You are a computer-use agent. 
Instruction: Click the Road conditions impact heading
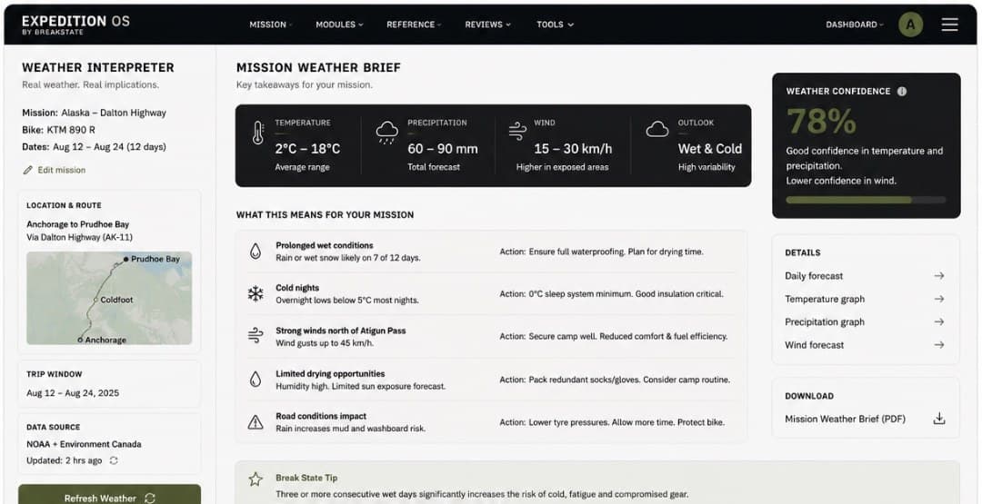[321, 417]
